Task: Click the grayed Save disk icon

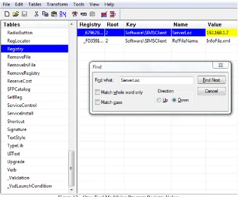Action: (25, 14)
